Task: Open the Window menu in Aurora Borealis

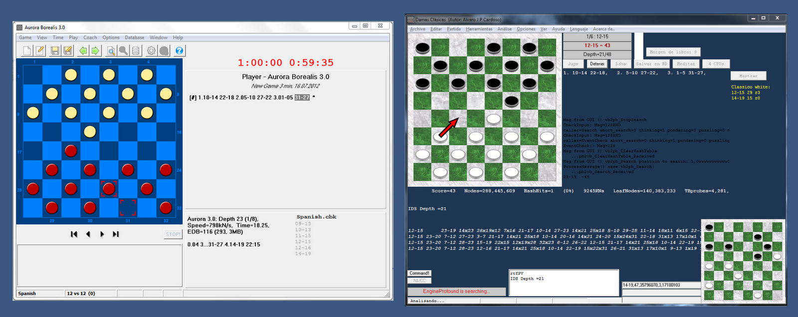Action: [x=159, y=37]
